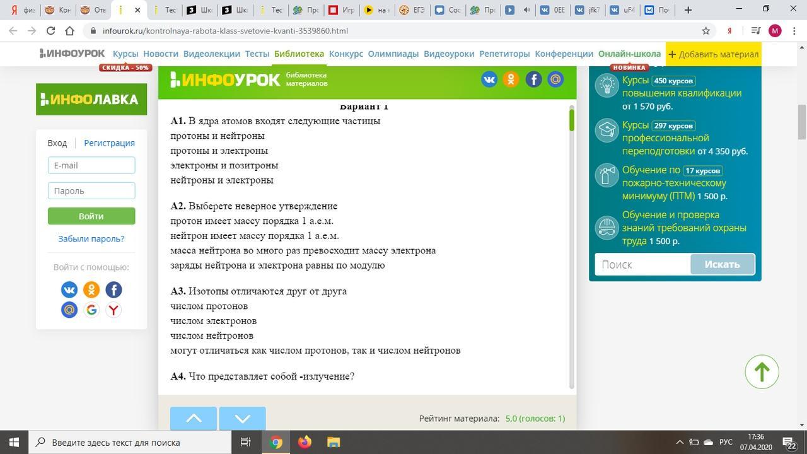
Task: Open Task View on the taskbar
Action: click(x=246, y=442)
